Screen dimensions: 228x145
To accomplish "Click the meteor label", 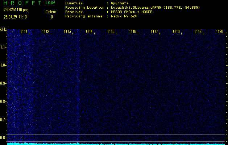I will 51,12.
